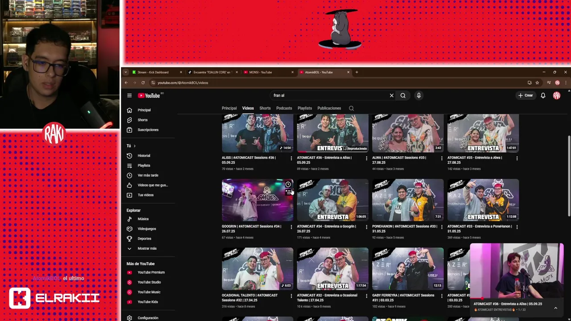Switch to Stream - Kick Dashboard tab
Screen dimensions: 571x321
pyautogui.click(x=157, y=72)
